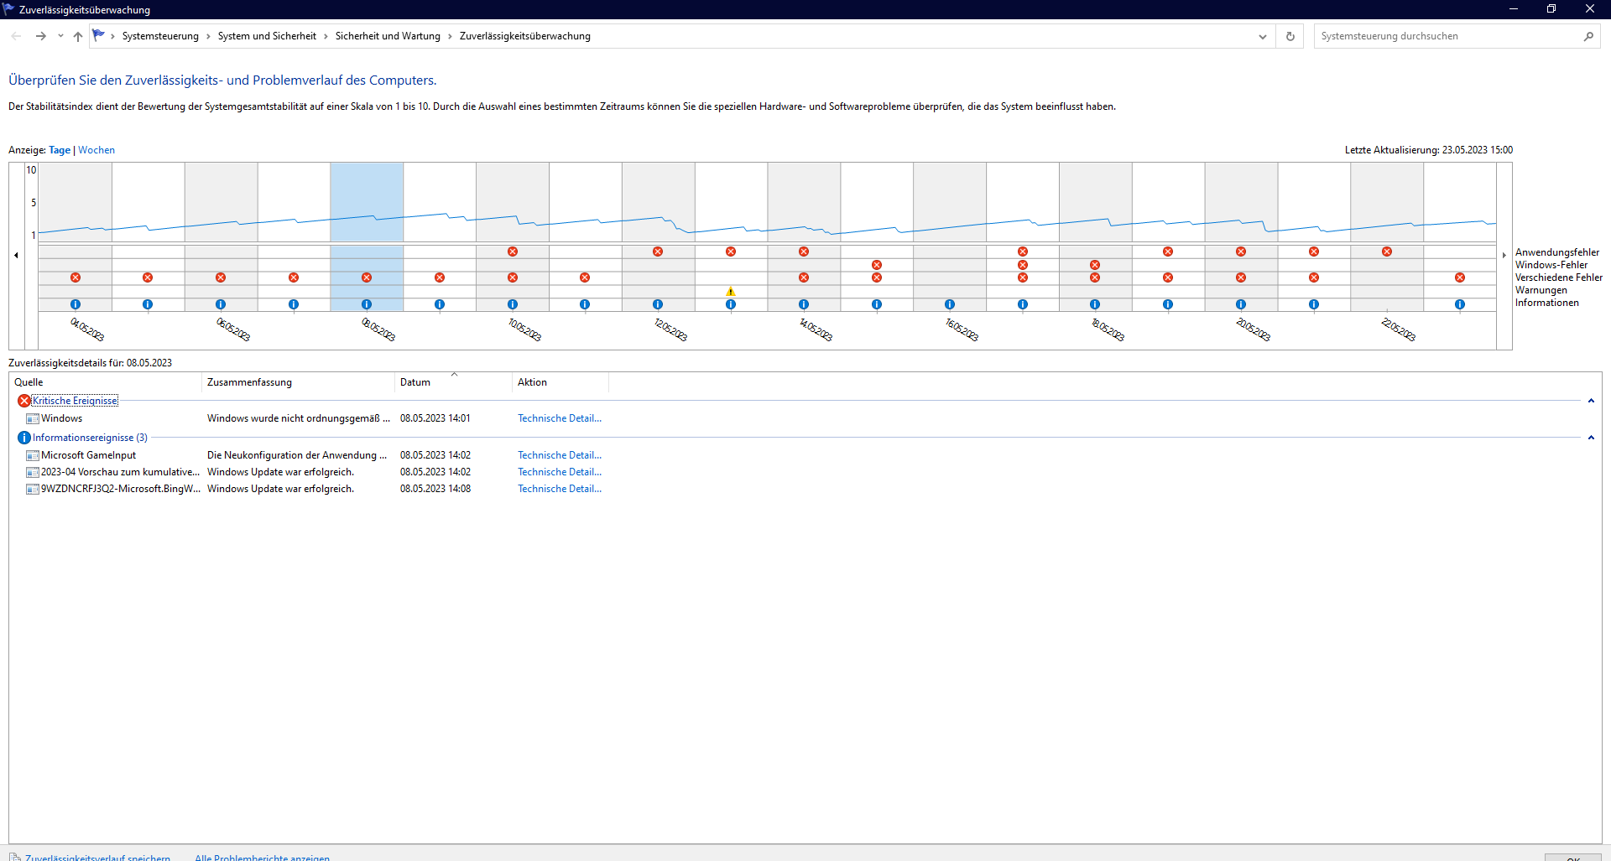Select the information icon in last chart column
Viewport: 1611px width, 861px height.
(1460, 304)
